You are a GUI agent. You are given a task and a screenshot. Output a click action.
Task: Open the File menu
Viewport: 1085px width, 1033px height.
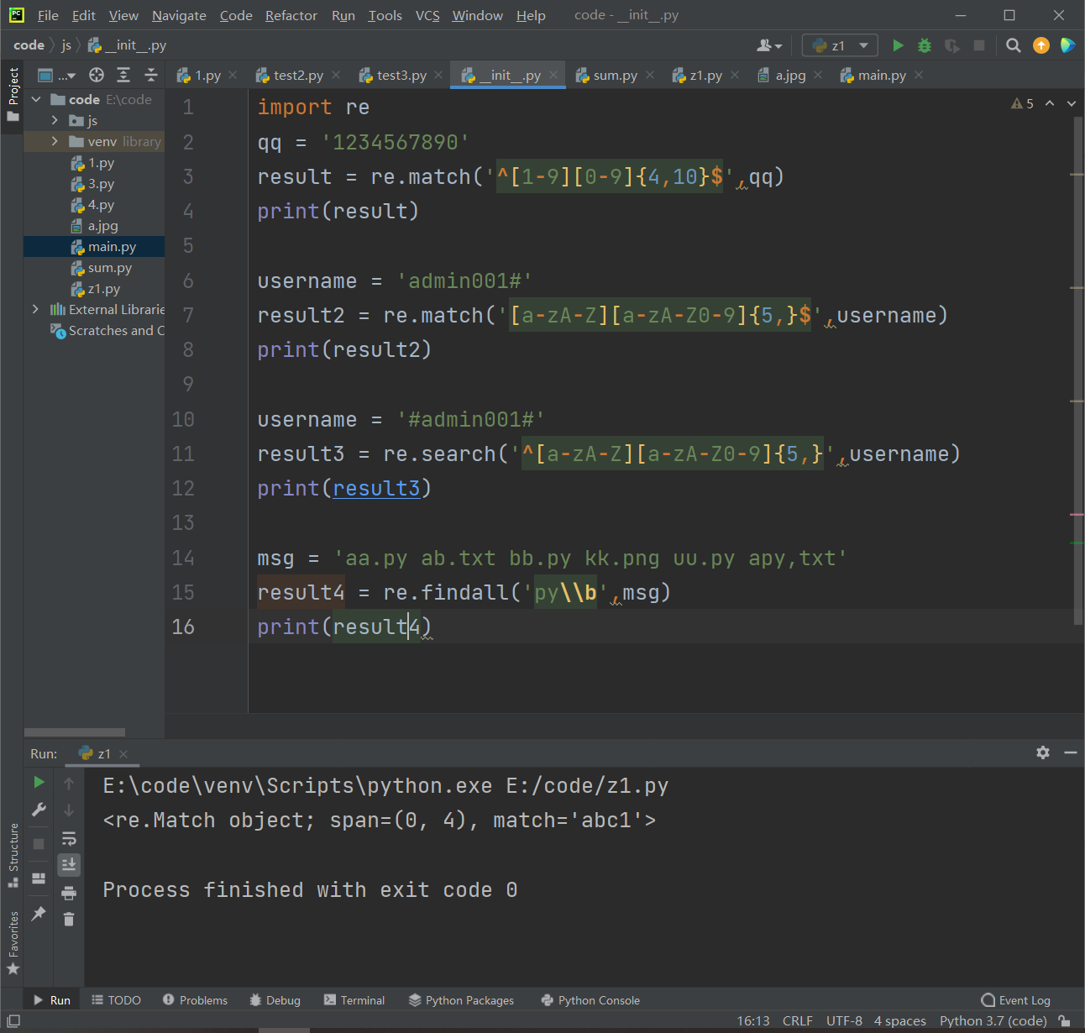pos(48,15)
